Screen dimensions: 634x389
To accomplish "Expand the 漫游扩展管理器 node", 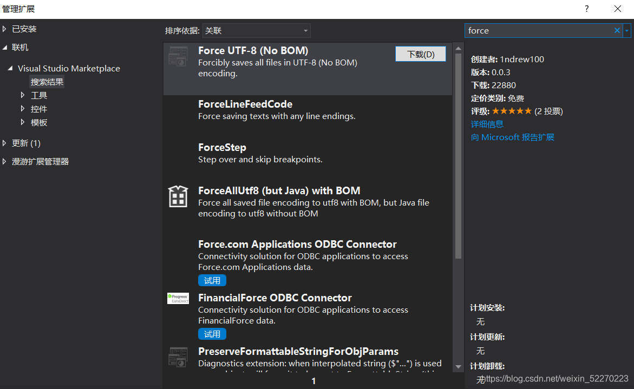I will [4, 161].
